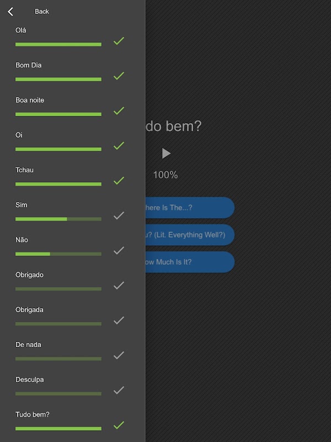Viewport: 331px width, 442px height.
Task: Toggle the gray checkmark for Obrigado
Action: click(x=119, y=286)
